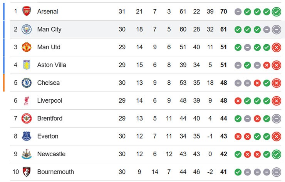The image size is (285, 182).
Task: Click the Everton club crest
Action: pos(27,136)
